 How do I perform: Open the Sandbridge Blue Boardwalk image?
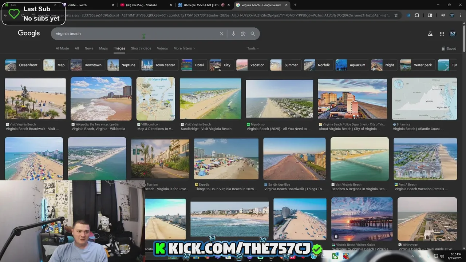point(295,159)
